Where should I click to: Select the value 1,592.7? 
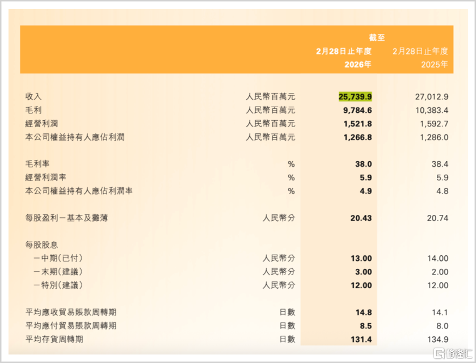pos(434,124)
